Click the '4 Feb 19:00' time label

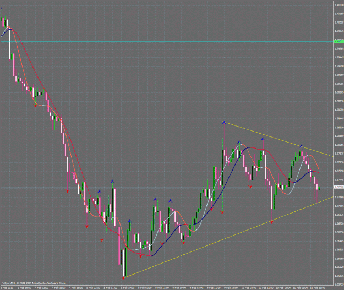76,288
